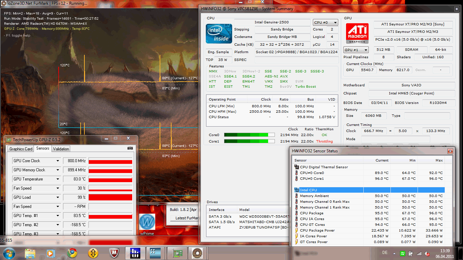Screen dimensions: 463x260
Task: Click the Sensor column header in Sensor Status
Action: [x=328, y=160]
